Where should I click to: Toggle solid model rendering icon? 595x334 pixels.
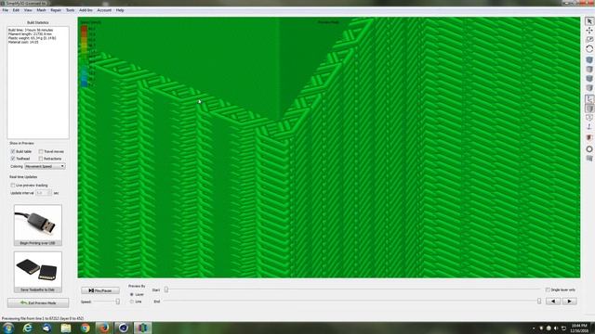589,109
